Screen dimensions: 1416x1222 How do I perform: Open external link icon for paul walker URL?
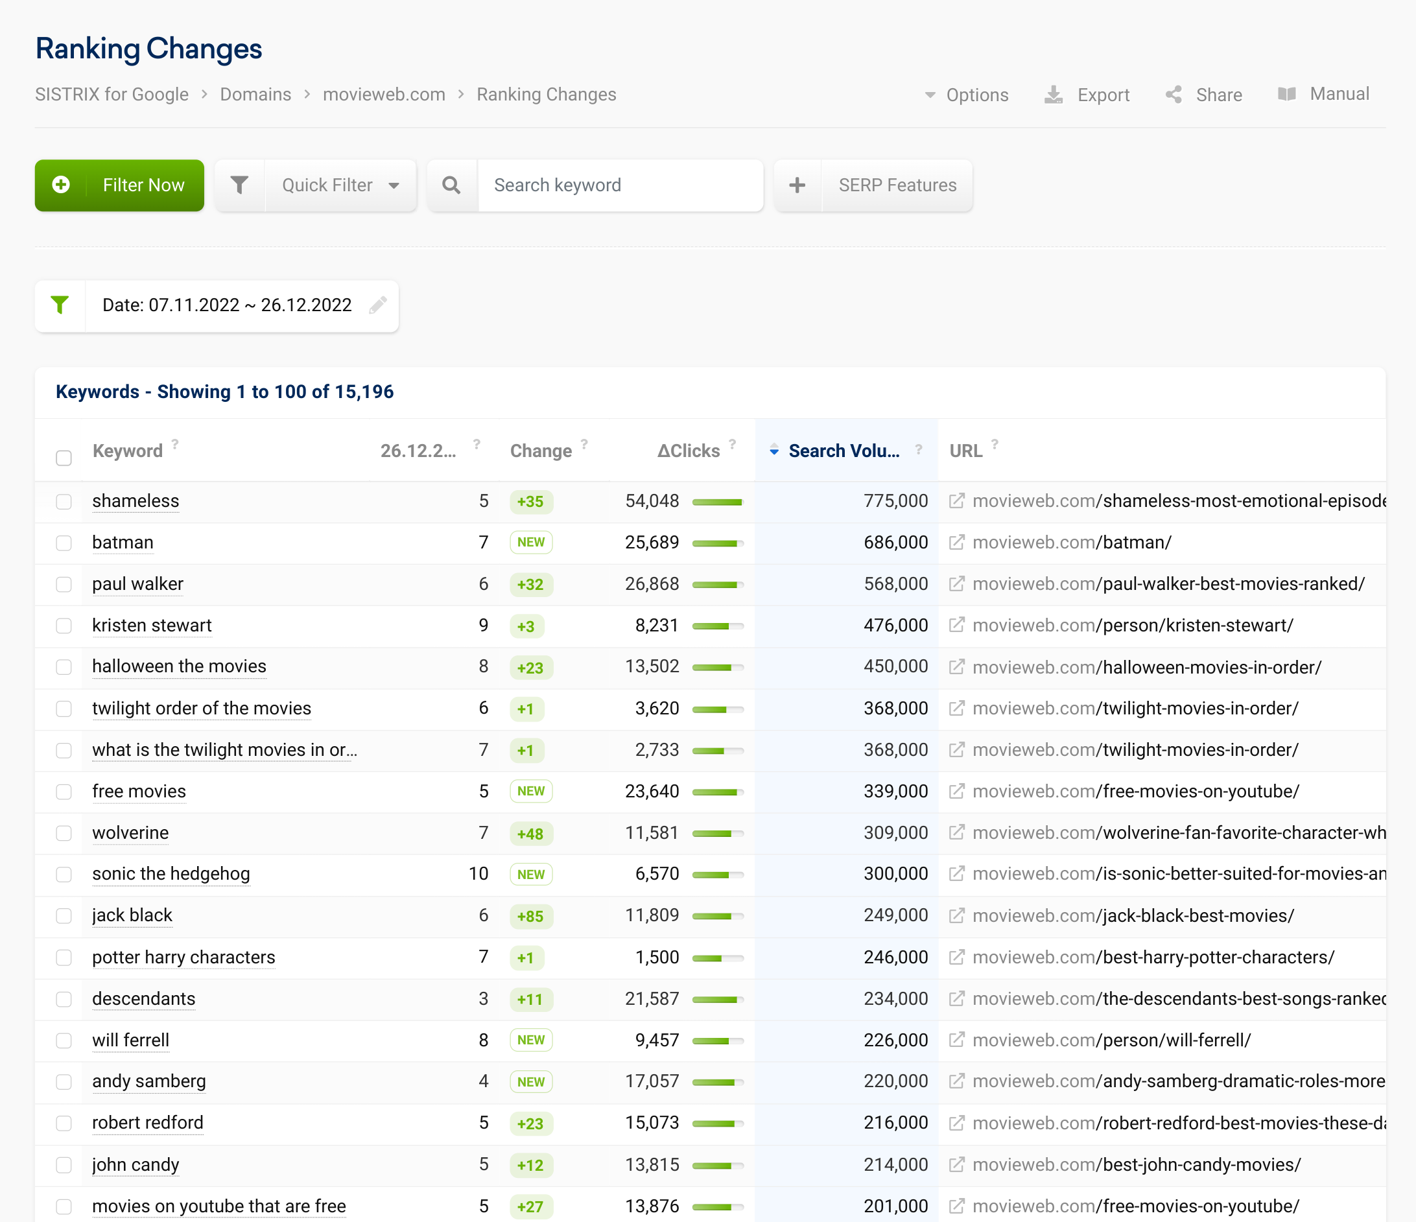[957, 583]
